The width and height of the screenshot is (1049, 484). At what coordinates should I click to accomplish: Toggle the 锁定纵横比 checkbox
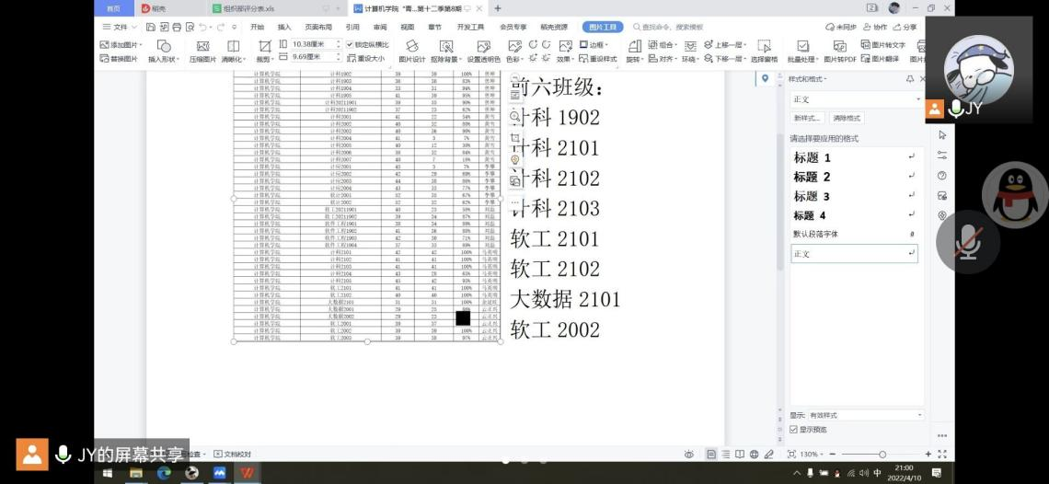[x=350, y=44]
